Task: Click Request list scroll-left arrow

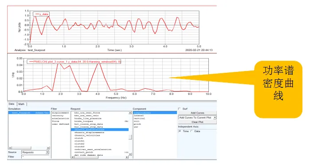Action: [x=72, y=157]
